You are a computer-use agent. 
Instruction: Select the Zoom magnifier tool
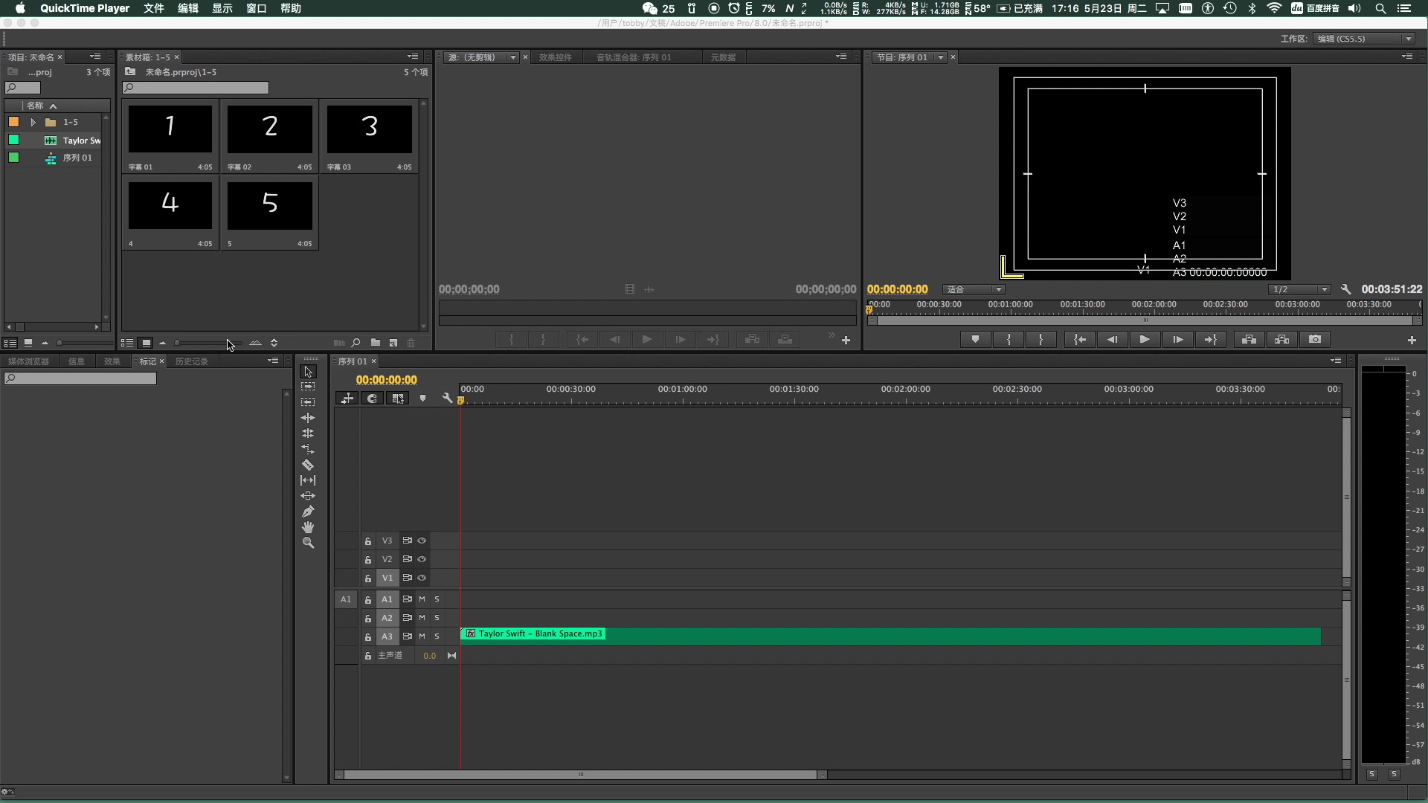coord(308,543)
